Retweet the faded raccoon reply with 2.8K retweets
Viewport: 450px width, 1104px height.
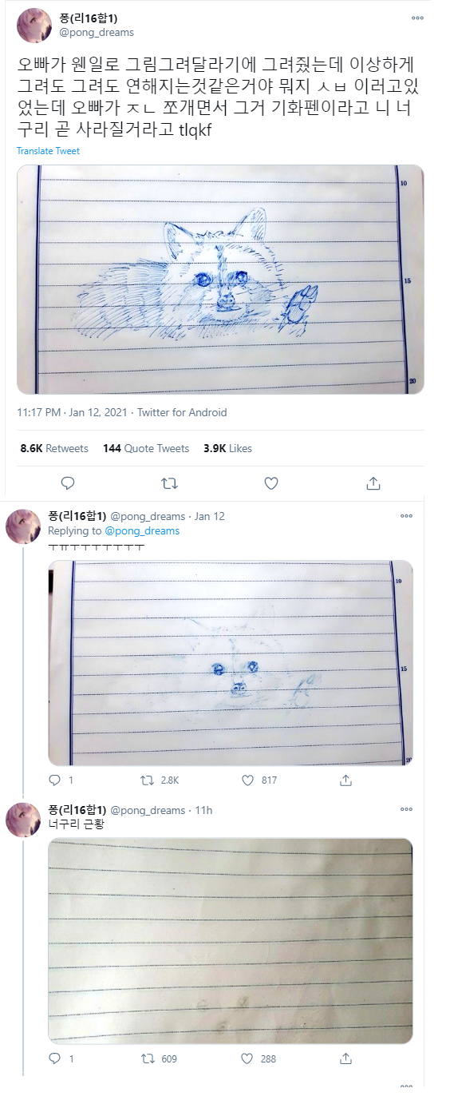tap(160, 780)
